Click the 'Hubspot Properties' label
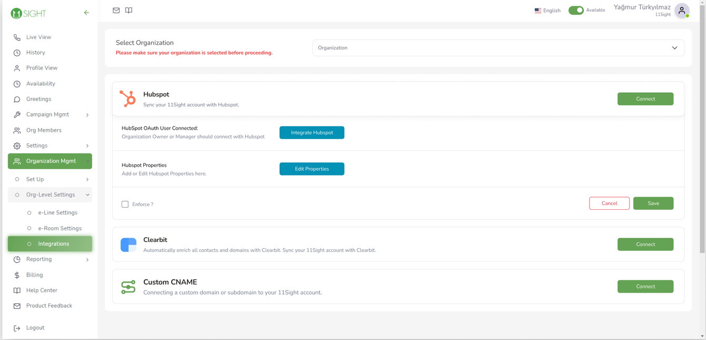This screenshot has height=340, width=706. coord(144,165)
